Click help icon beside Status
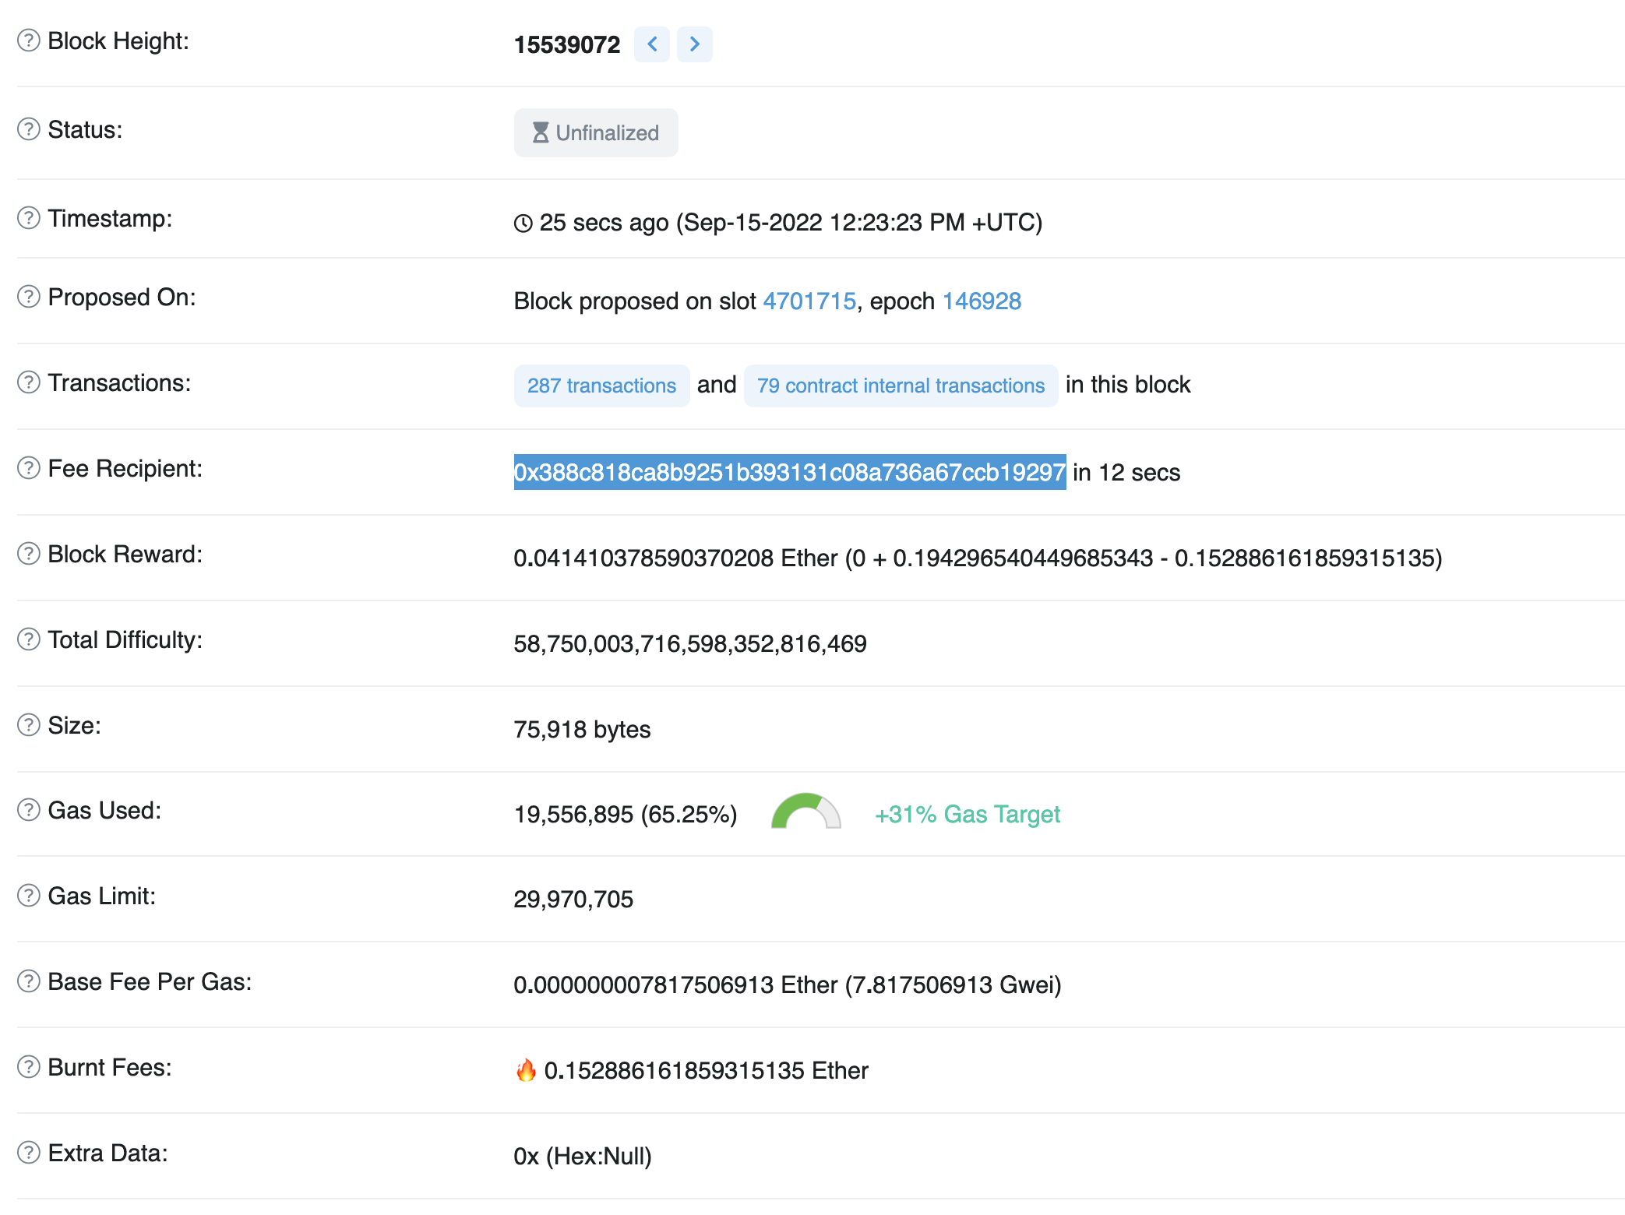The width and height of the screenshot is (1625, 1215). [x=29, y=129]
